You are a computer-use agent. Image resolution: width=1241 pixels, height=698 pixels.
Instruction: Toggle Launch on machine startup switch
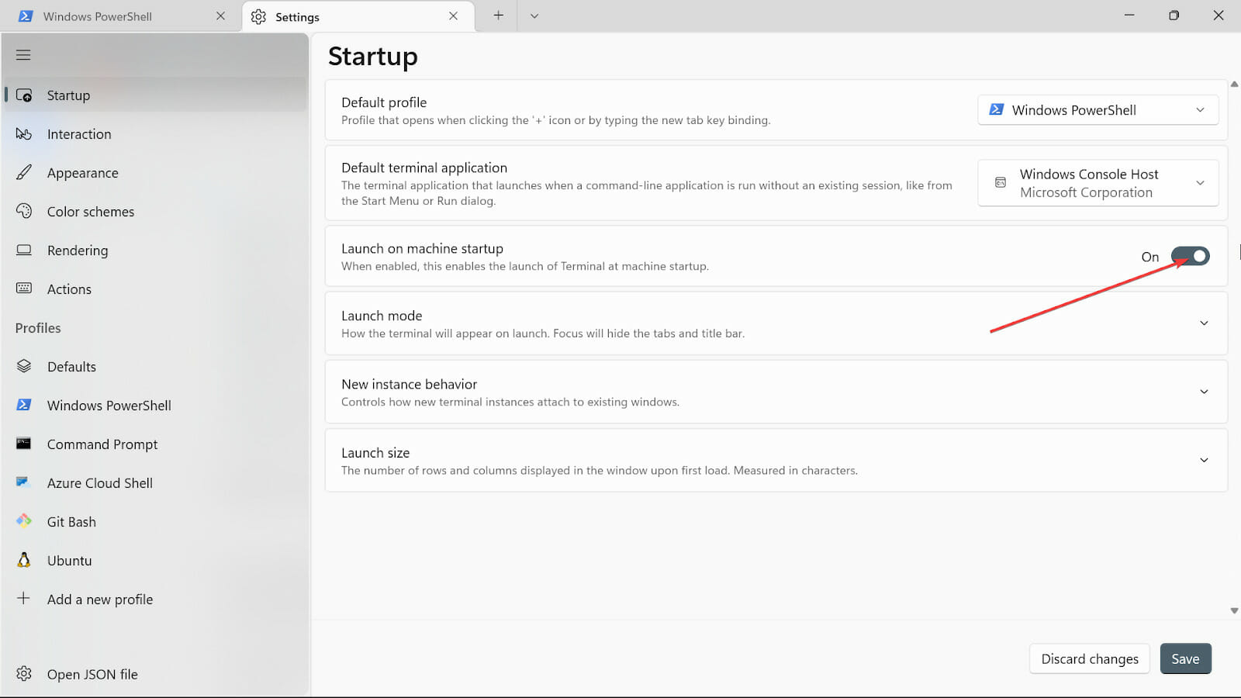click(x=1190, y=256)
